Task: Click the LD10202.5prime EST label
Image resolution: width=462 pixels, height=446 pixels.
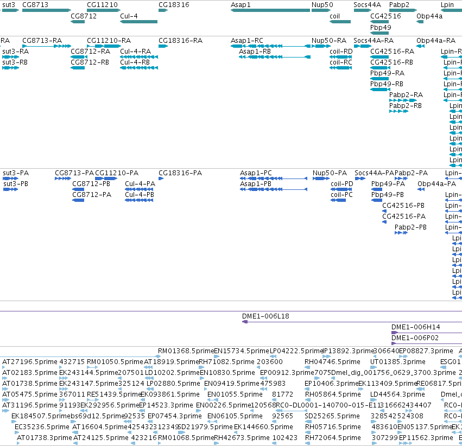Action: coord(172,372)
